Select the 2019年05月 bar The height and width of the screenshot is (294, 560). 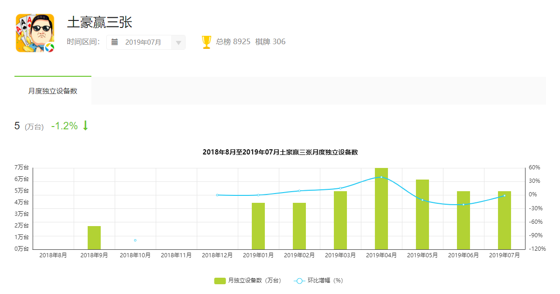[422, 214]
